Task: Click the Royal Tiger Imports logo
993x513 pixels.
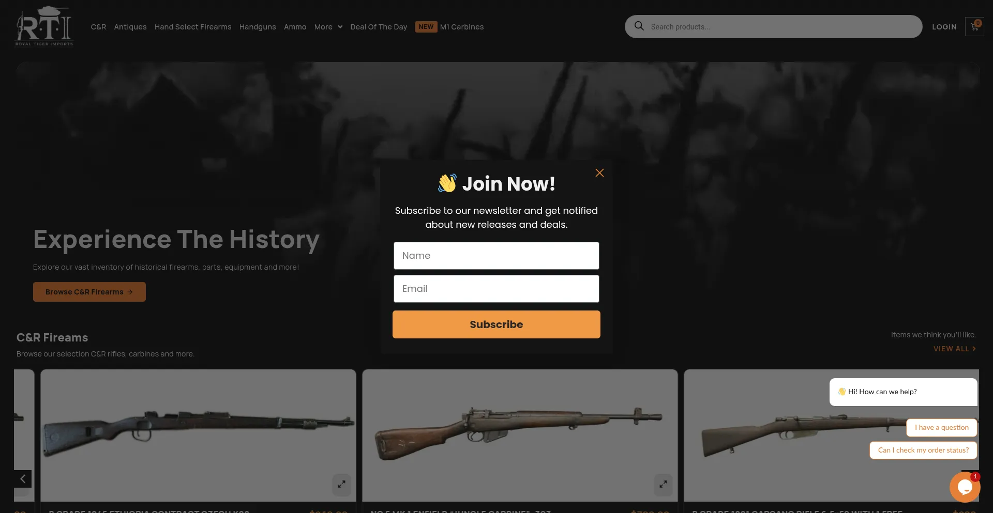Action: tap(44, 26)
